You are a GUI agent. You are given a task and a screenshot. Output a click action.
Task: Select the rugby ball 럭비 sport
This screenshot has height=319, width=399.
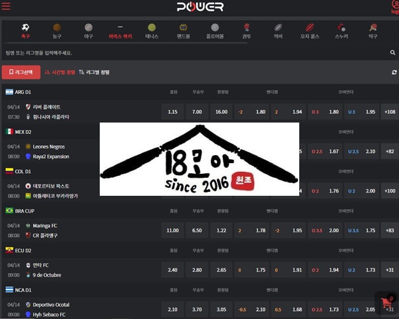tap(278, 31)
